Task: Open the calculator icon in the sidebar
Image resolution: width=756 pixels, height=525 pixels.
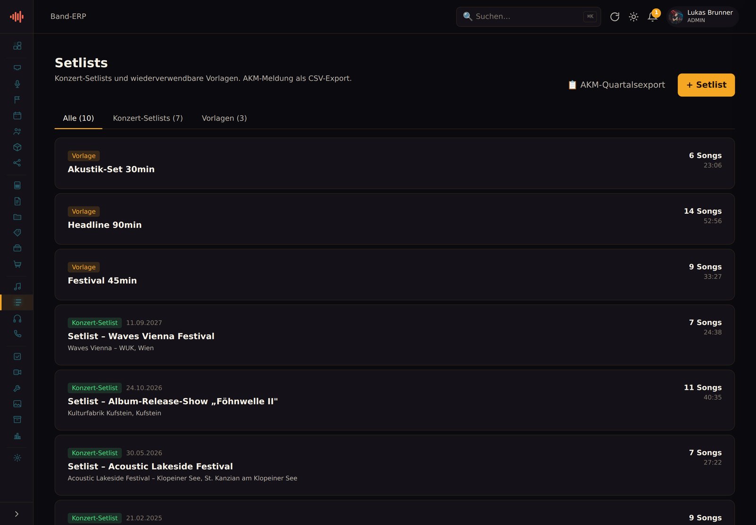Action: pos(17,185)
